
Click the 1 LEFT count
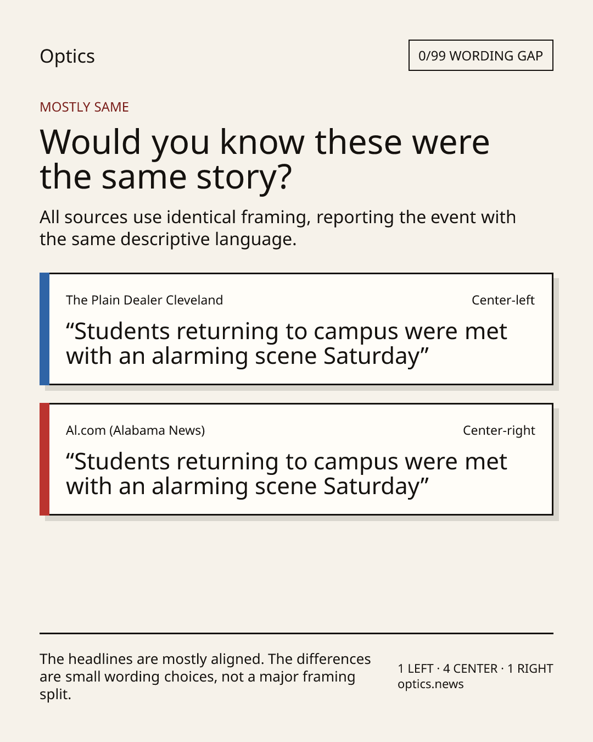416,669
